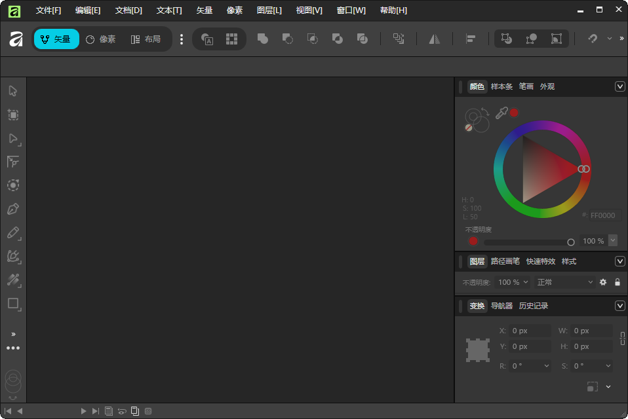Click the transform anchor point selector
Image resolution: width=628 pixels, height=419 pixels.
[x=478, y=350]
